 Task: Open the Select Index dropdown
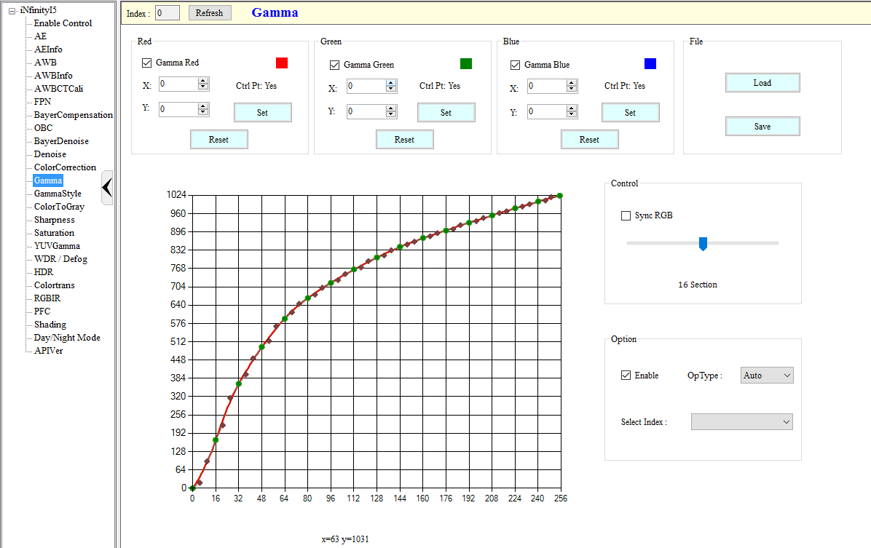point(785,421)
